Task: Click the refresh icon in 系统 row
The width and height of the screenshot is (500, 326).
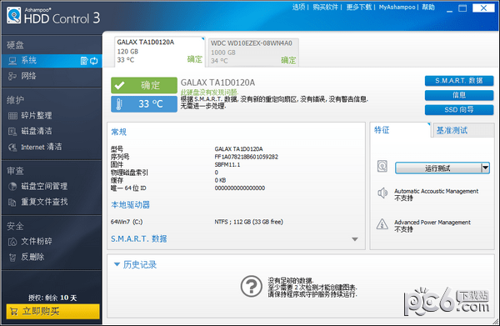Action: pos(93,61)
